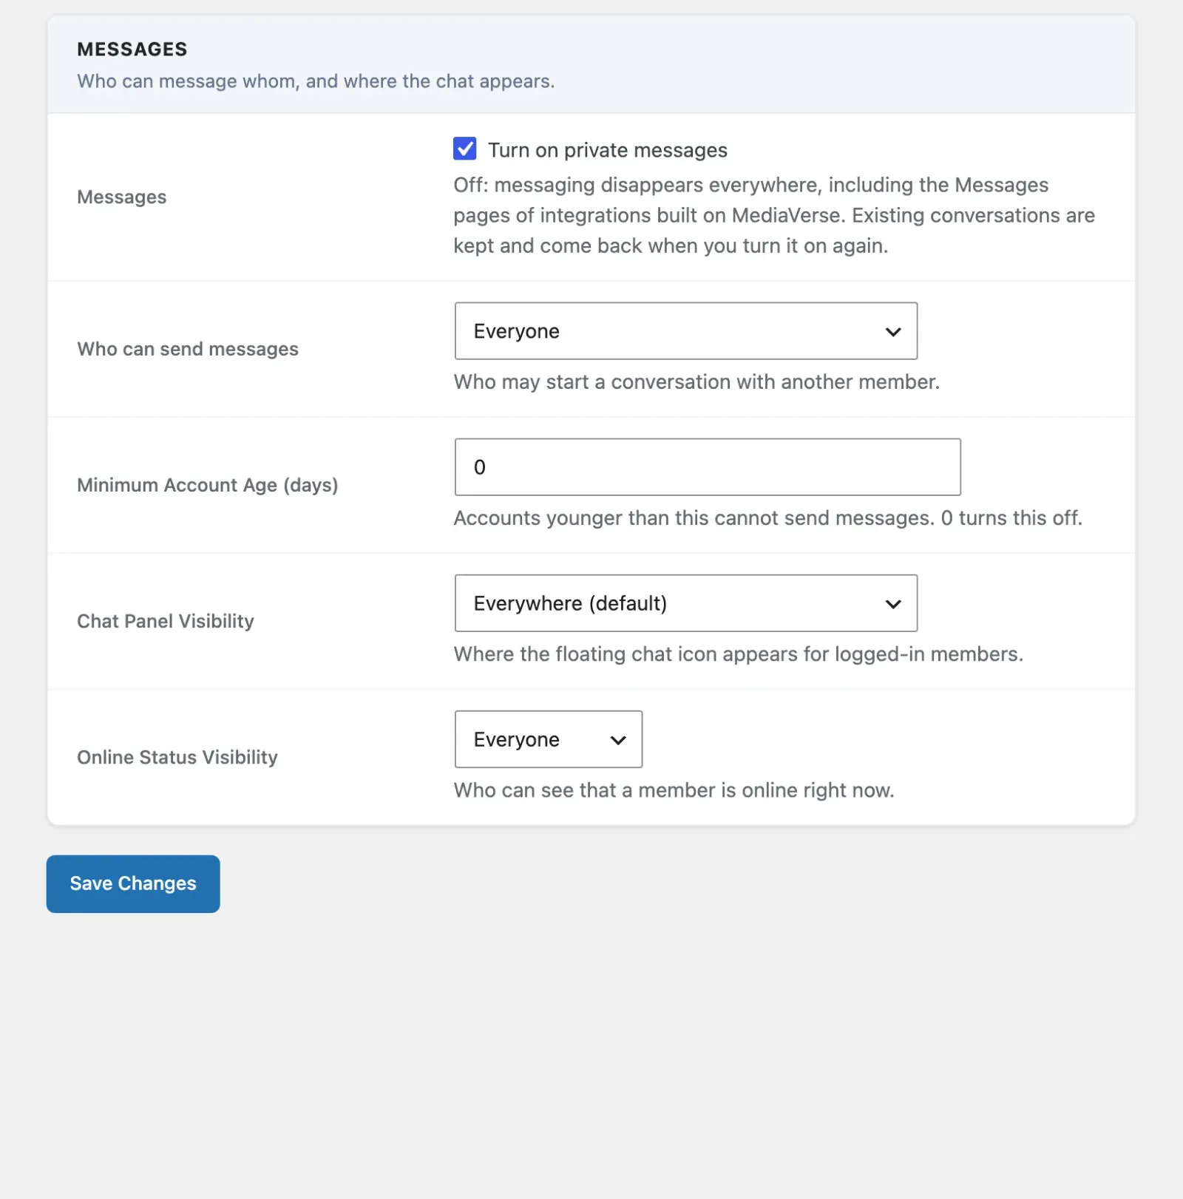Click the 'Accounts younger than this' help text

point(767,518)
